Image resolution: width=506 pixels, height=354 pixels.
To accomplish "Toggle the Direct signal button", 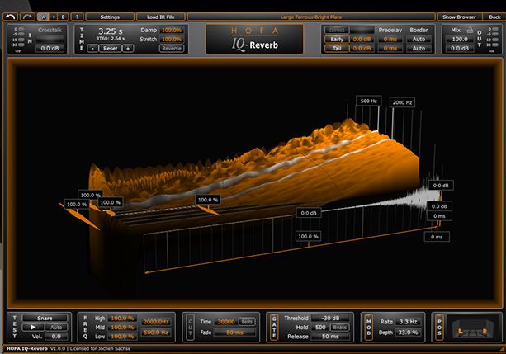I will pos(337,30).
